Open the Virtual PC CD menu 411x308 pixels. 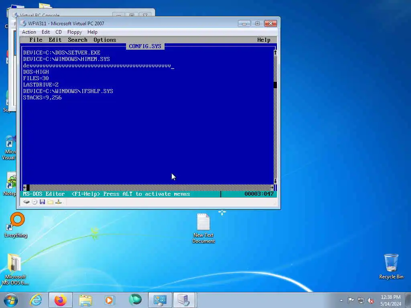coord(59,32)
